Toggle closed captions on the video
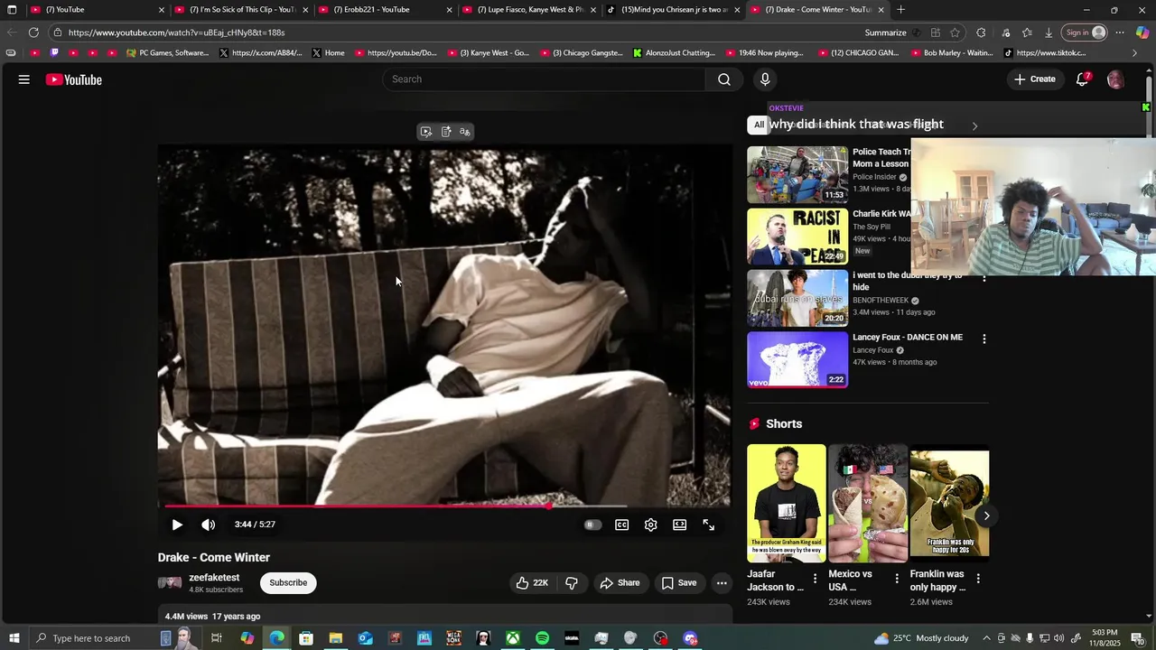 pyautogui.click(x=622, y=525)
